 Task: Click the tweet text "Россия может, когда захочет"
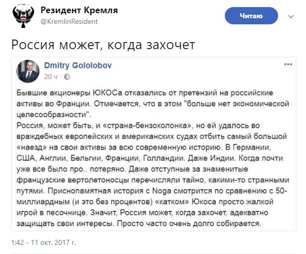[x=103, y=45]
